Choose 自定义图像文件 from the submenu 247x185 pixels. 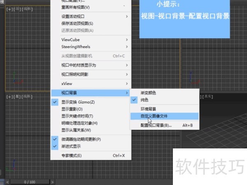click(x=154, y=116)
